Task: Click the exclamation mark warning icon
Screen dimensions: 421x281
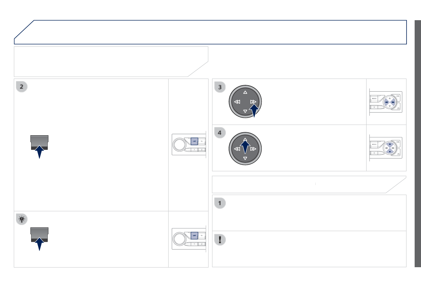Action: [x=220, y=240]
